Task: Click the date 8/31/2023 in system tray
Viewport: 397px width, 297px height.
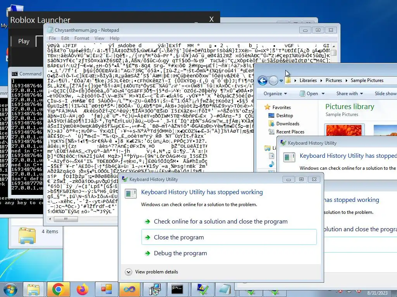Action: click(x=377, y=293)
